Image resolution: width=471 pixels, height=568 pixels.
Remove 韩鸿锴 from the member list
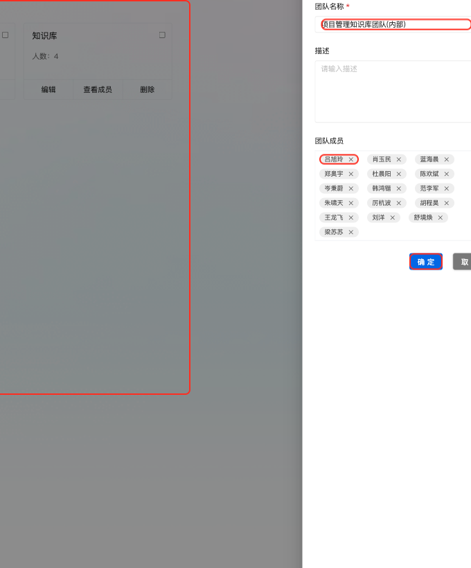pyautogui.click(x=399, y=188)
